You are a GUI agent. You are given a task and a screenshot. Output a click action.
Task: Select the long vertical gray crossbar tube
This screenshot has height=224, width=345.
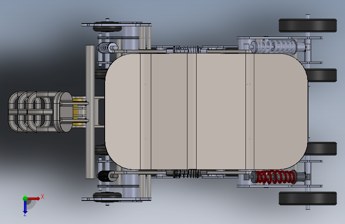coord(90,112)
